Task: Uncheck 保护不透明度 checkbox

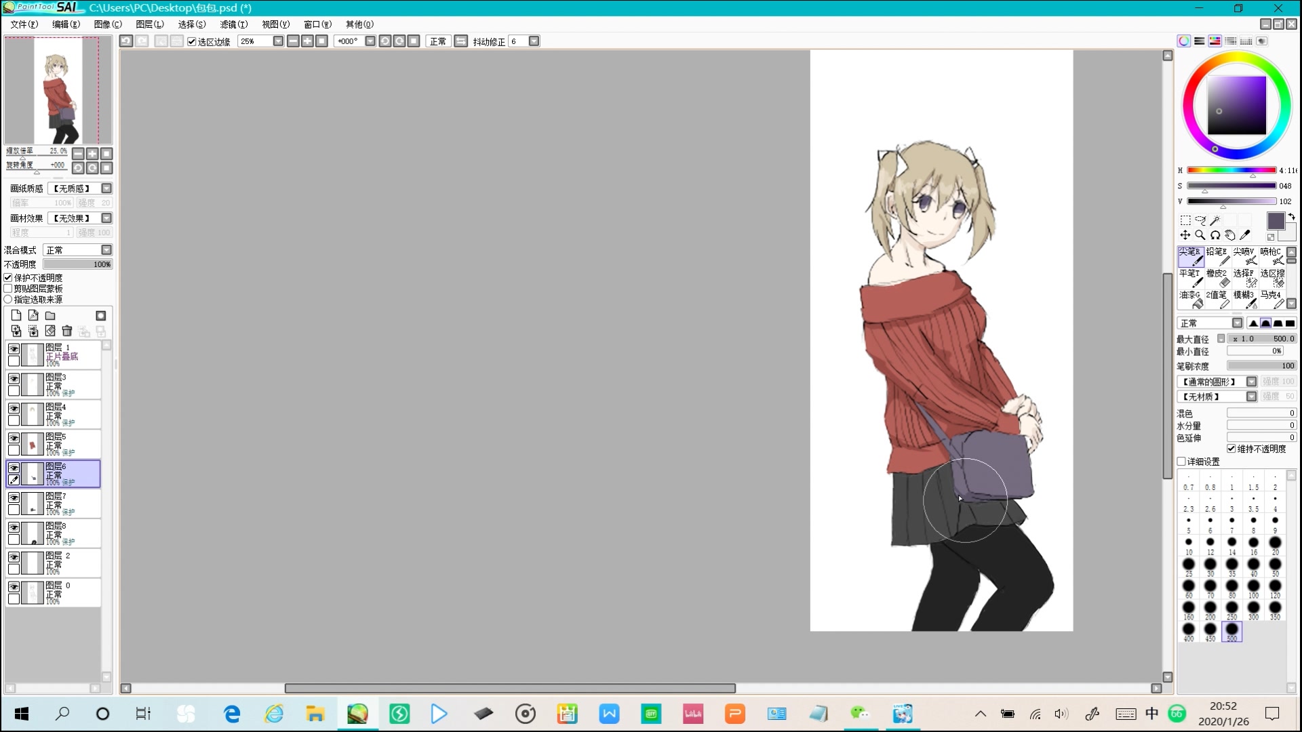Action: click(9, 278)
